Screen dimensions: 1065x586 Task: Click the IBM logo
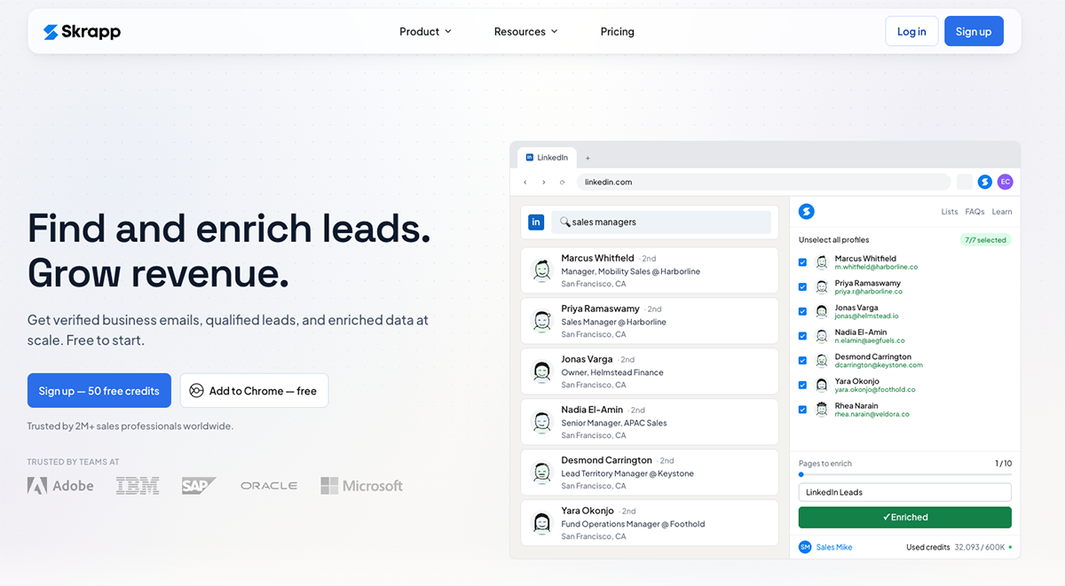pos(138,486)
